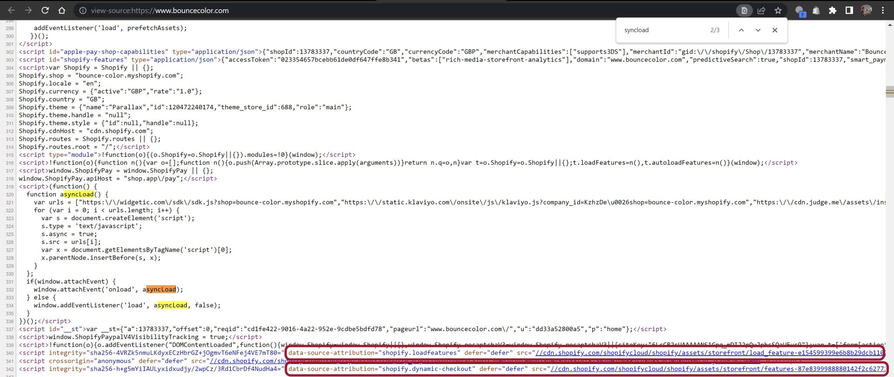This screenshot has height=377, width=894.
Task: Click the Shopify.currency GBP line
Action: 110,91
